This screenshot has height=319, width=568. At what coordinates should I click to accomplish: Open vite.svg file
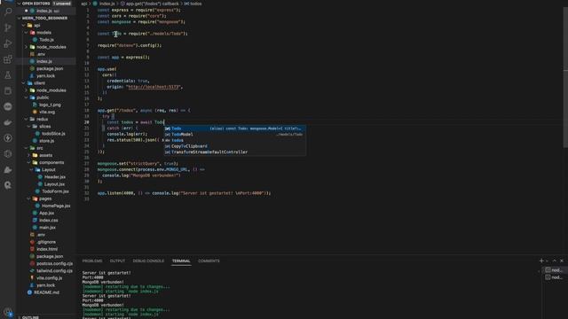[47, 113]
